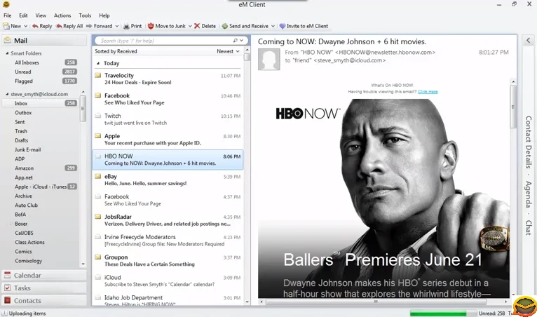537x317 pixels.
Task: Open the Newest sort order dropdown
Action: coord(229,51)
